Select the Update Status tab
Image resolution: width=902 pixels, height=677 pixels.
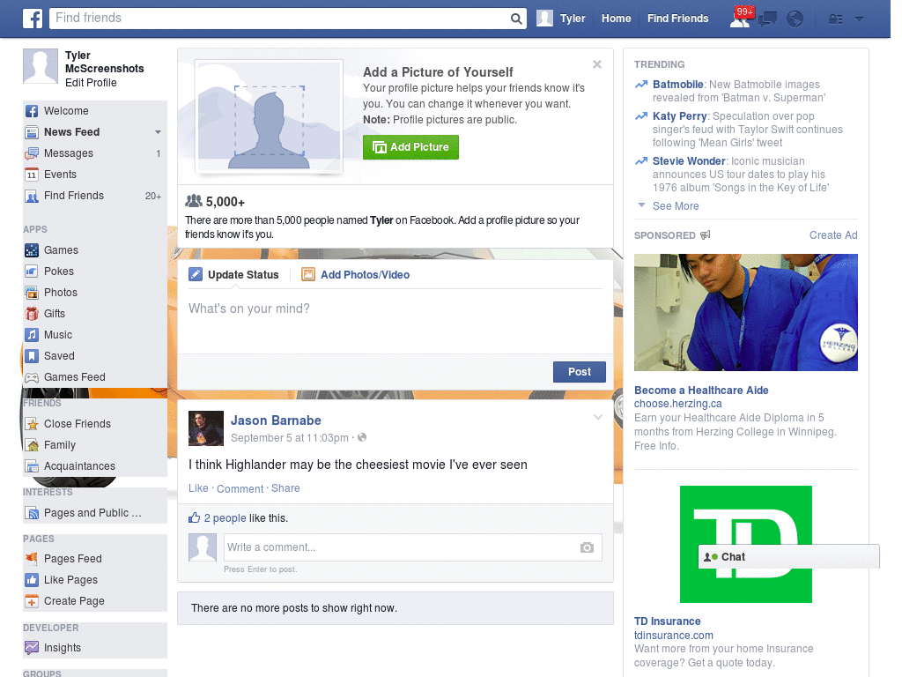pyautogui.click(x=233, y=275)
